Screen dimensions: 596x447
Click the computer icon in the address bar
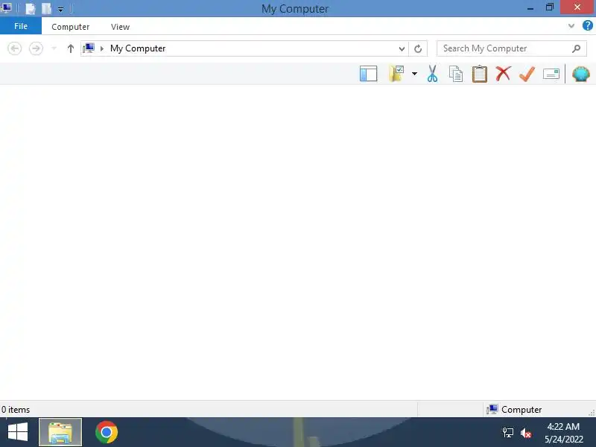[x=89, y=48]
